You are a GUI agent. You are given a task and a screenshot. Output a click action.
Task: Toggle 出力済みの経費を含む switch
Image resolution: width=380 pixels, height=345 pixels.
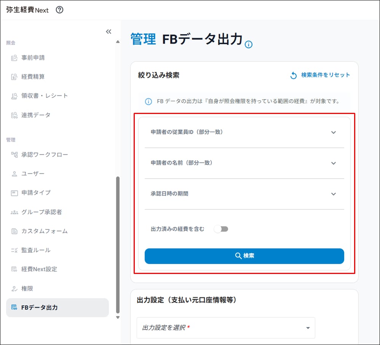coord(221,229)
